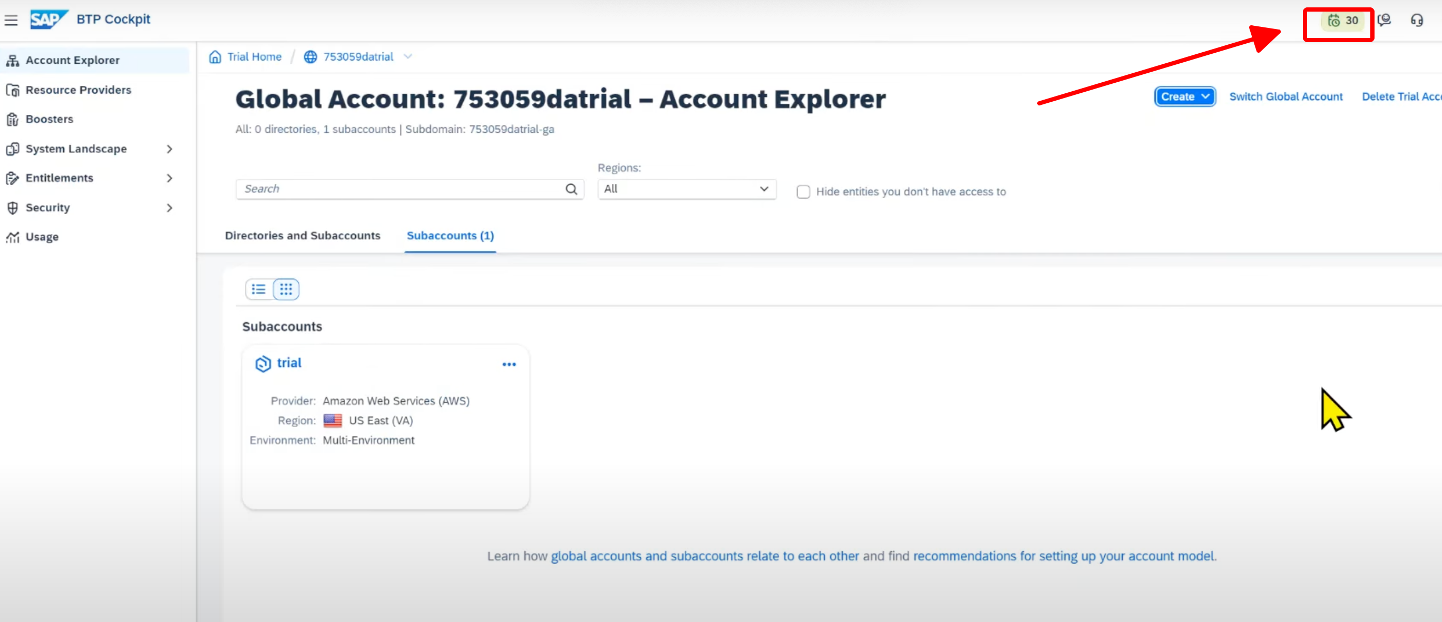
Task: Open the Regions dropdown
Action: (687, 189)
